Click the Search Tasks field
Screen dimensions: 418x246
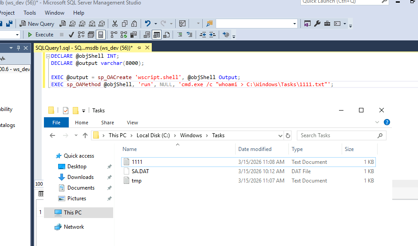coord(342,135)
